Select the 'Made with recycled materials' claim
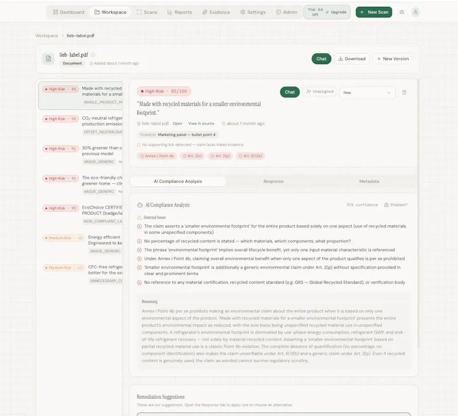The image size is (458, 416). 81,95
